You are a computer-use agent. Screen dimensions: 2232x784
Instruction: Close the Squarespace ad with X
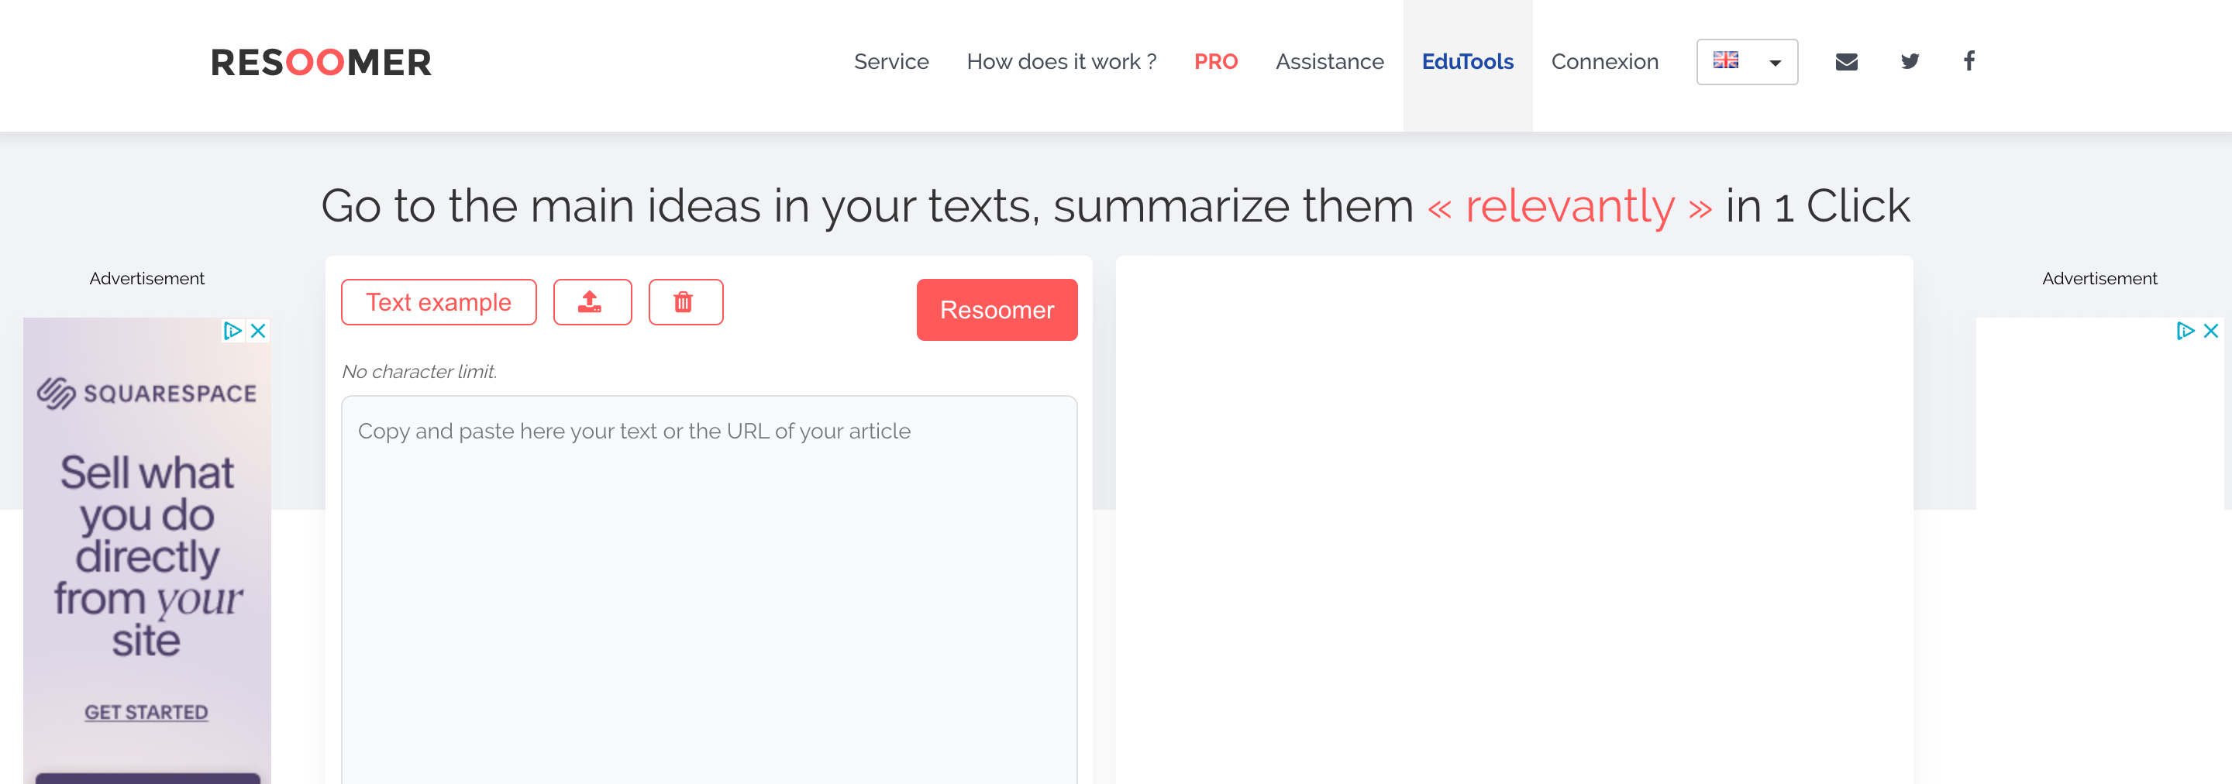coord(258,331)
